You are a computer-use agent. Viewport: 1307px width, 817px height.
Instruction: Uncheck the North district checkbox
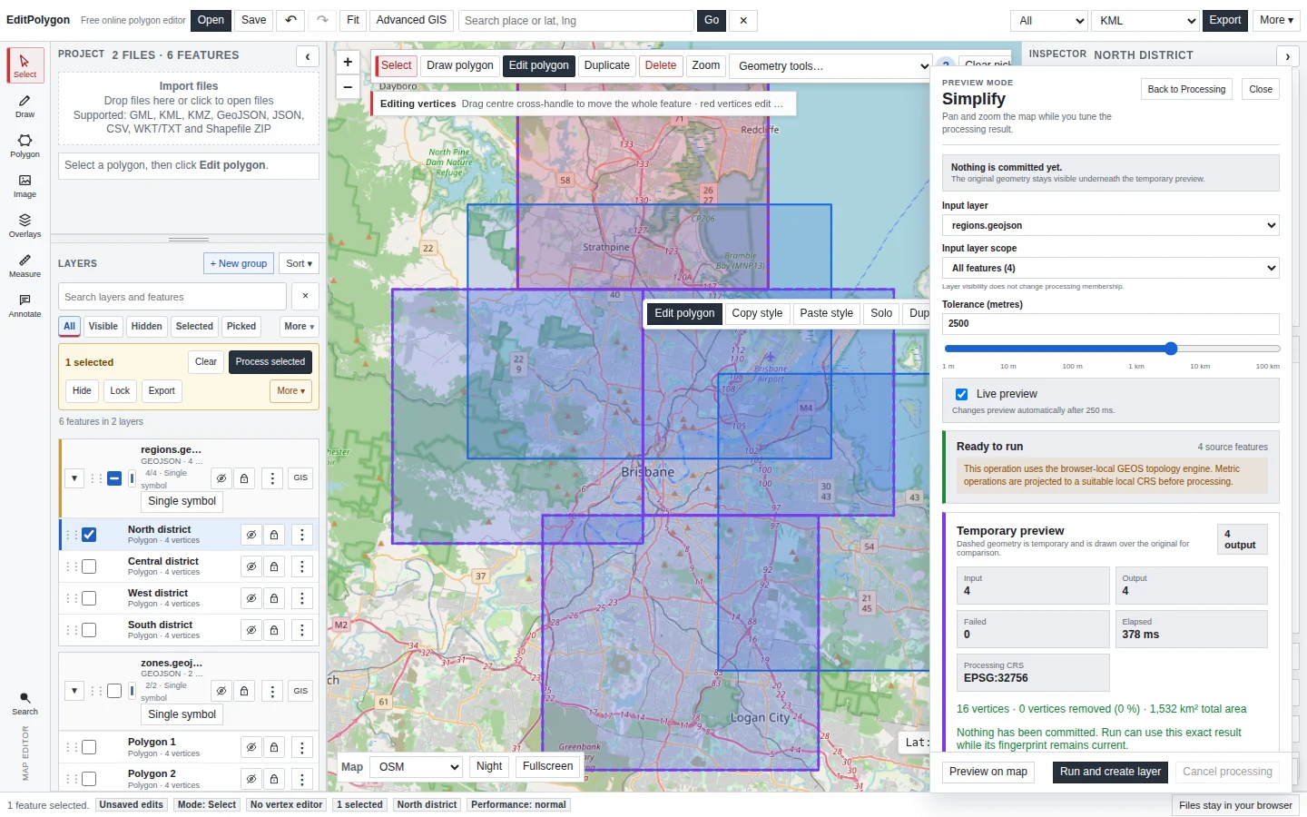(x=89, y=535)
